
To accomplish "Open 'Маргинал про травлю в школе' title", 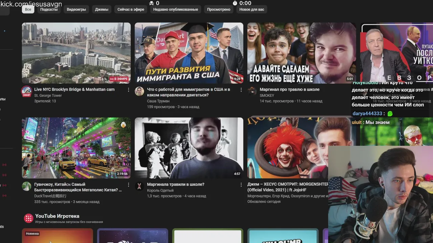I will point(290,89).
